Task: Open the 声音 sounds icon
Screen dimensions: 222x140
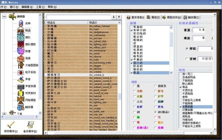Action: coord(21,79)
